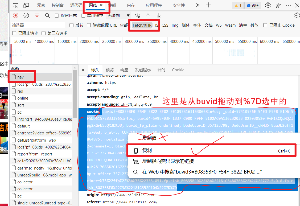Open network conditions Wi-Fi icon
The image size is (300, 206).
coord(137,15)
